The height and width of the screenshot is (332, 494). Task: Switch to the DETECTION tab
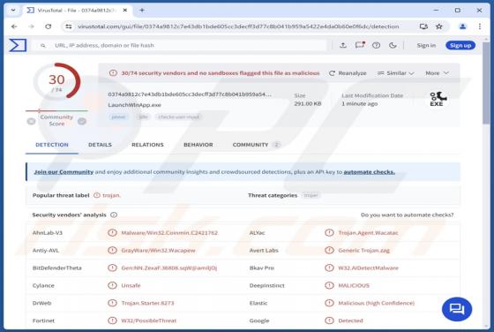click(52, 145)
